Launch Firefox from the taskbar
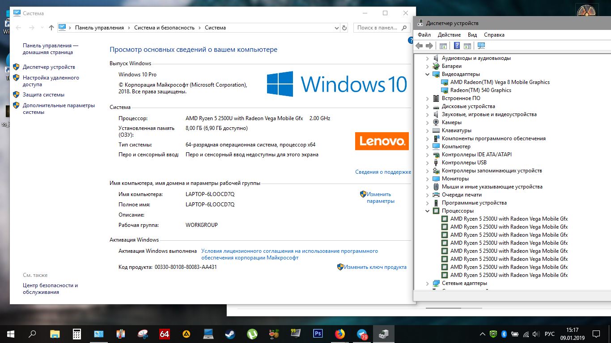The image size is (611, 343). (340, 334)
